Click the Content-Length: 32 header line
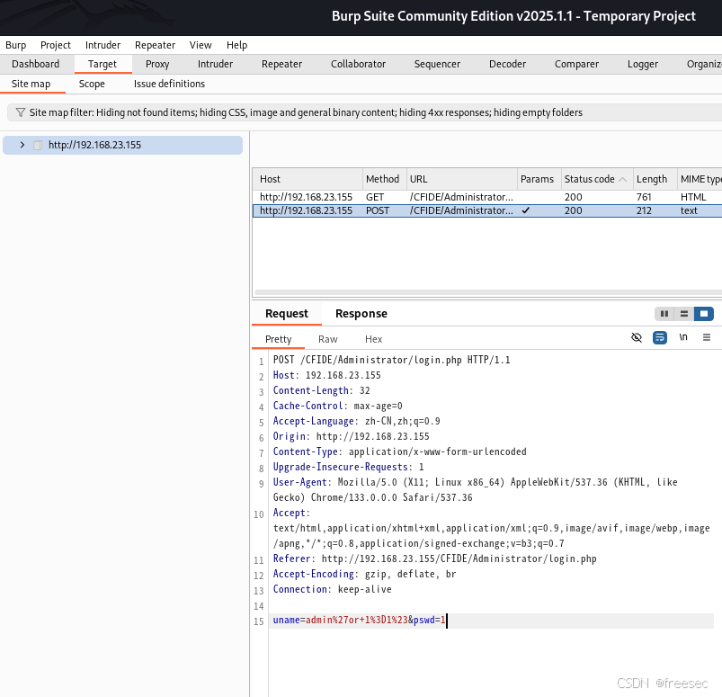Image resolution: width=722 pixels, height=697 pixels. click(x=321, y=390)
